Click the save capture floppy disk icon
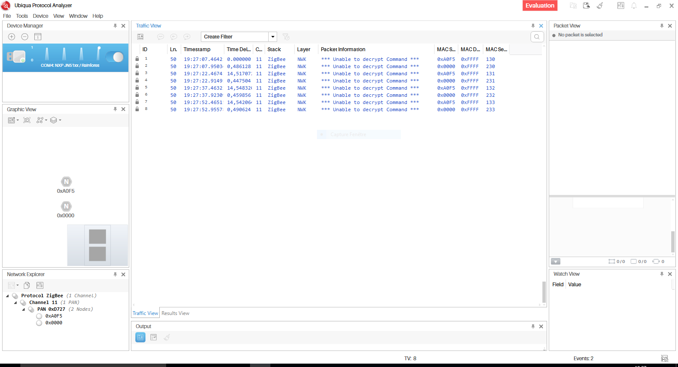Screen dimensions: 678x367 pyautogui.click(x=586, y=5)
